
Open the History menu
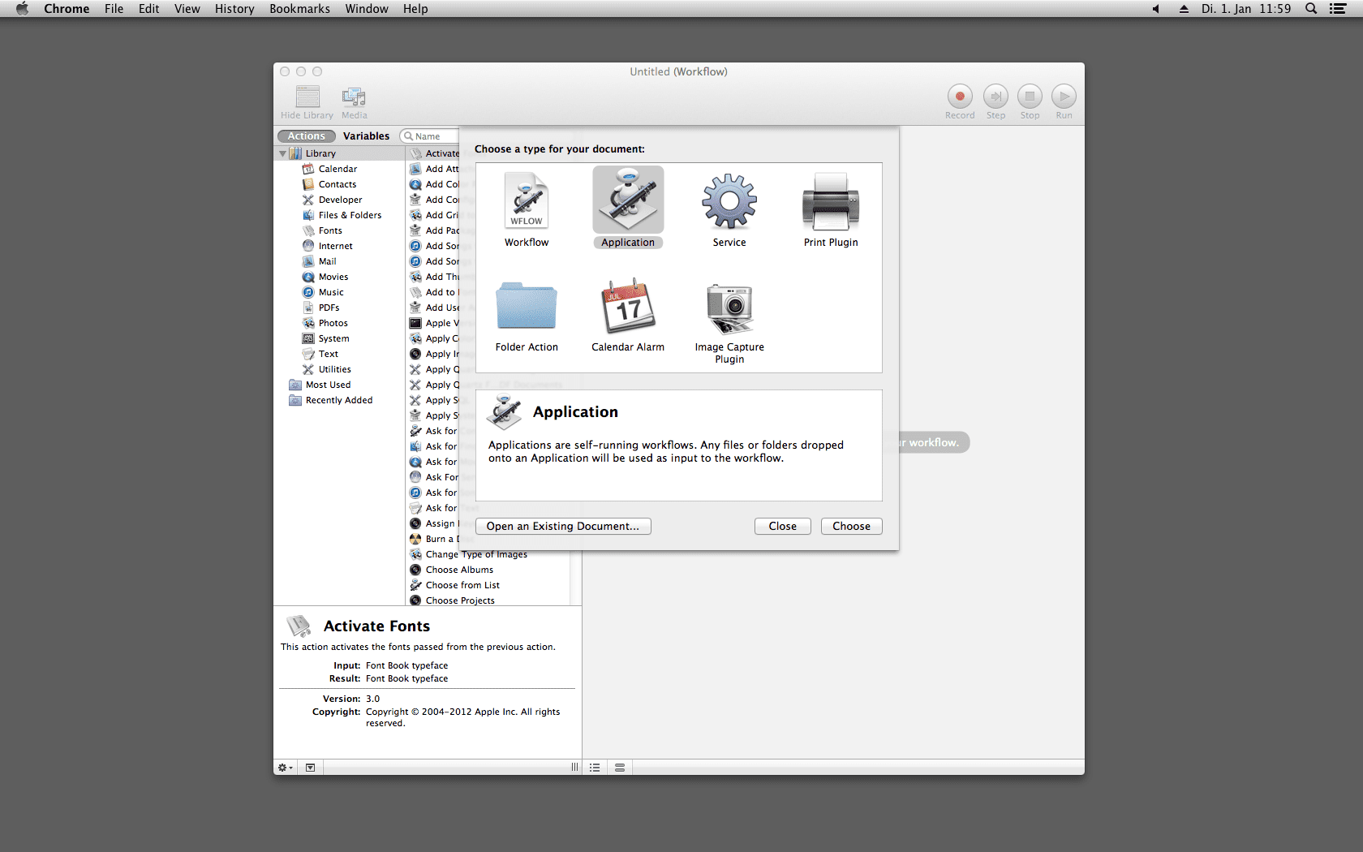pos(234,9)
